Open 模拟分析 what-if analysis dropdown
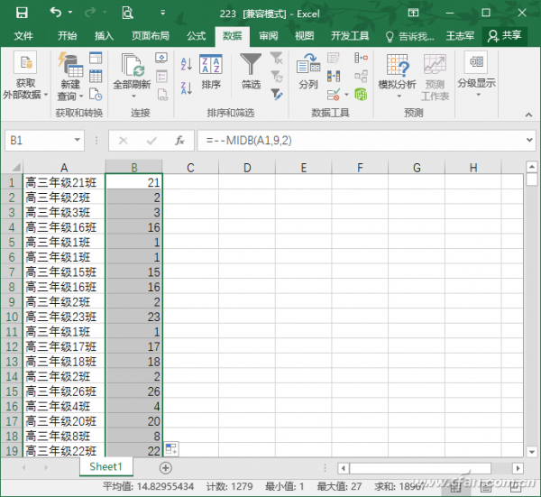The image size is (541, 497). (x=397, y=76)
